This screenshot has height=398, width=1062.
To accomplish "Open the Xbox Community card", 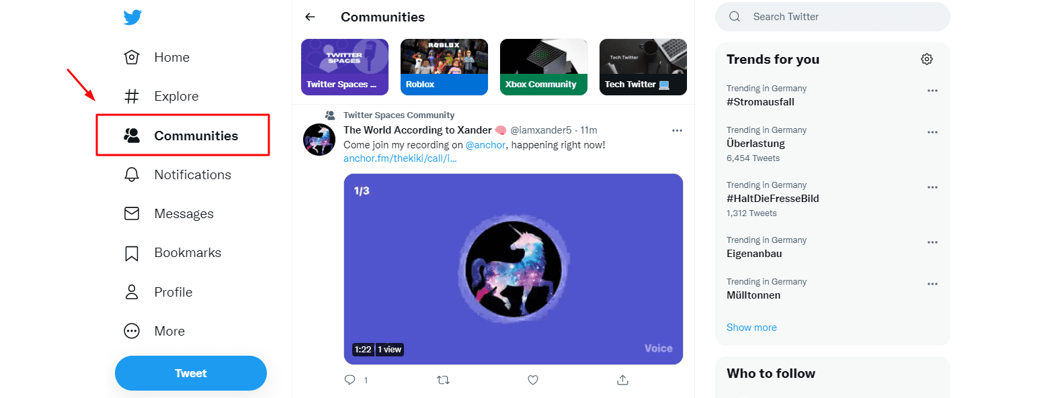I will [543, 66].
